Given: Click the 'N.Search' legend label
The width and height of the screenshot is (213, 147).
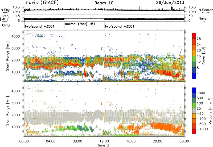Looking at the screenshot, I should (x=206, y=10).
